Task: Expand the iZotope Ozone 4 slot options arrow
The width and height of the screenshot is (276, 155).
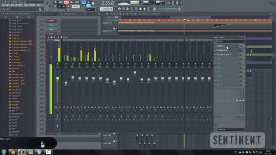Action: click(215, 55)
